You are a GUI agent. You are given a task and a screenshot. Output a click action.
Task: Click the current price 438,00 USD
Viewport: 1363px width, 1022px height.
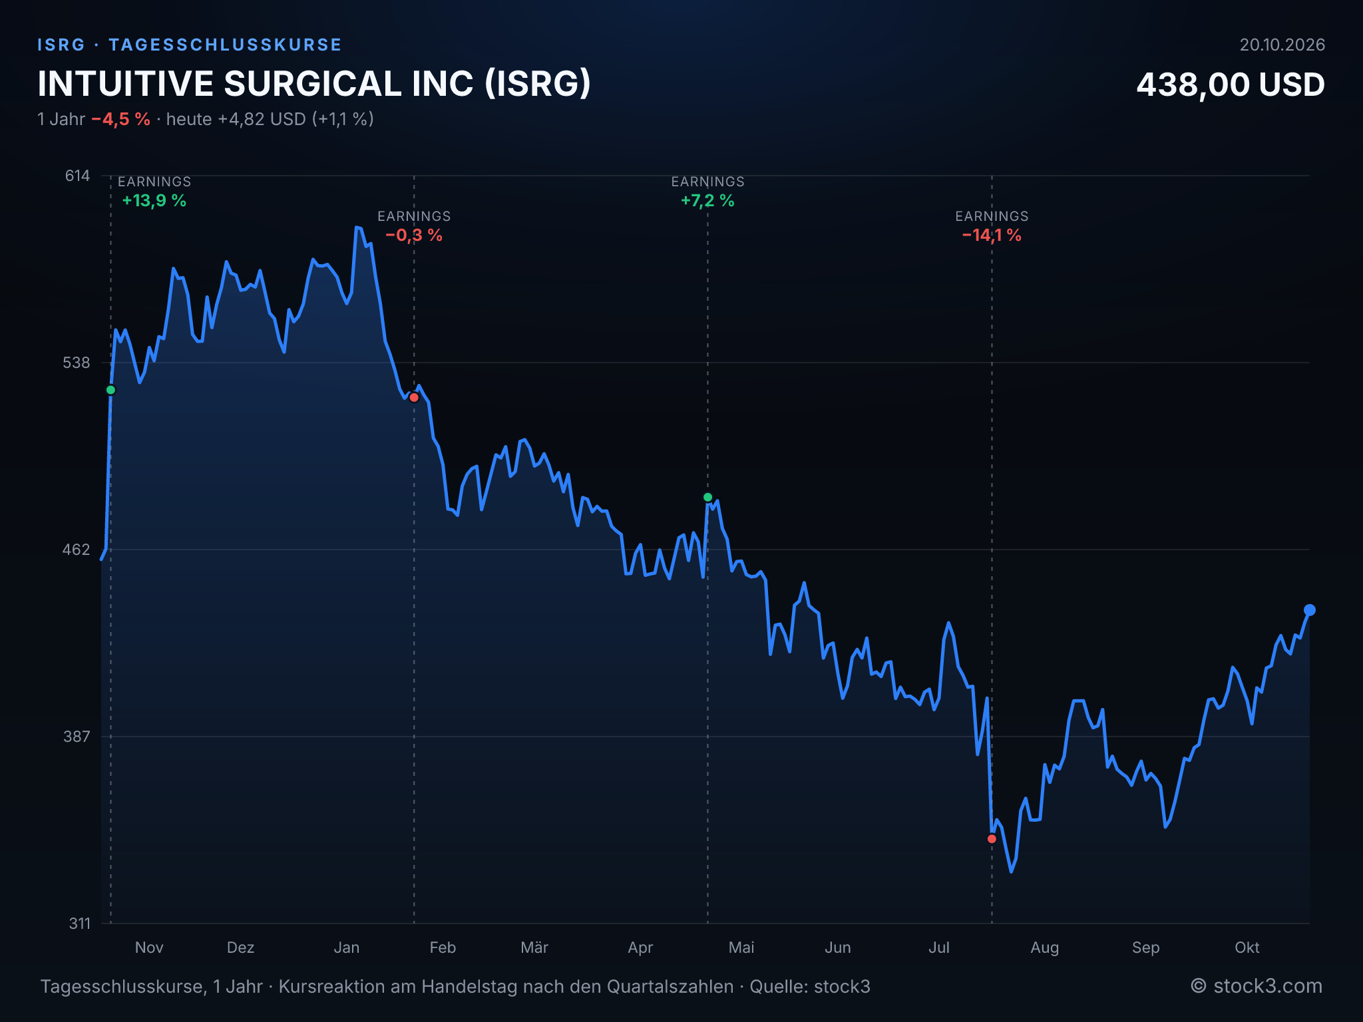1231,85
